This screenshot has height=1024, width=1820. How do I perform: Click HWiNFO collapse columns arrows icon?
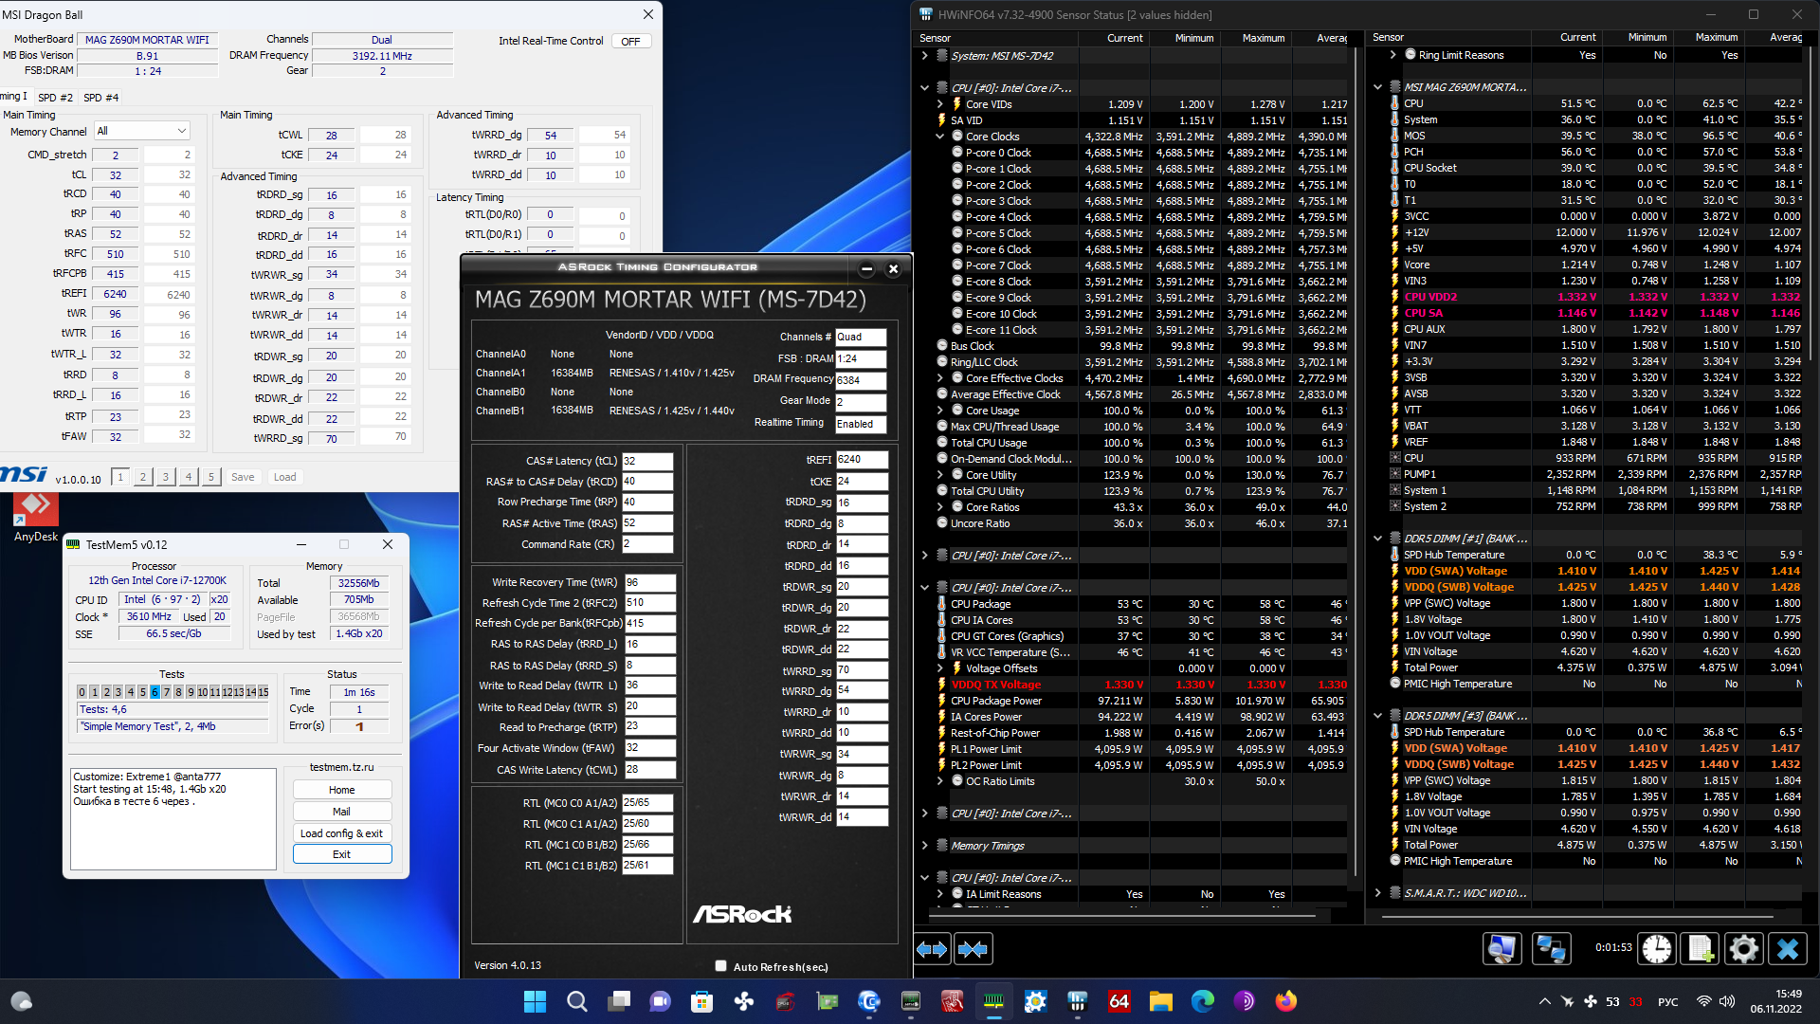(974, 949)
